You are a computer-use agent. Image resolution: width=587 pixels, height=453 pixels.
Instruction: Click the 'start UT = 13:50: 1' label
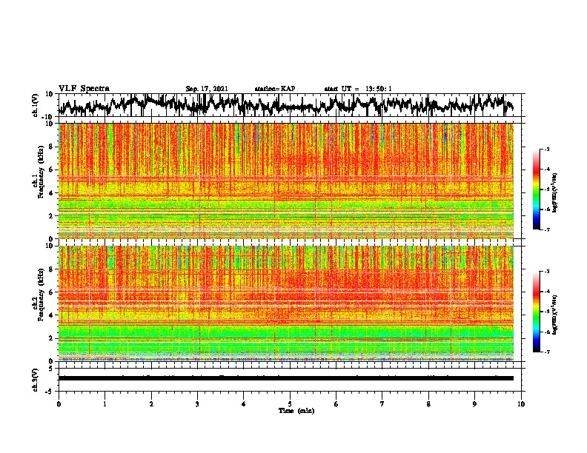coord(358,89)
